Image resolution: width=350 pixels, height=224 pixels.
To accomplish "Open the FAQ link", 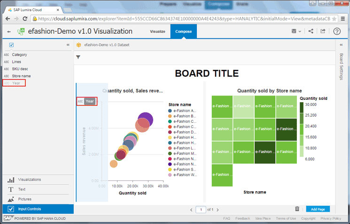I will (226, 218).
